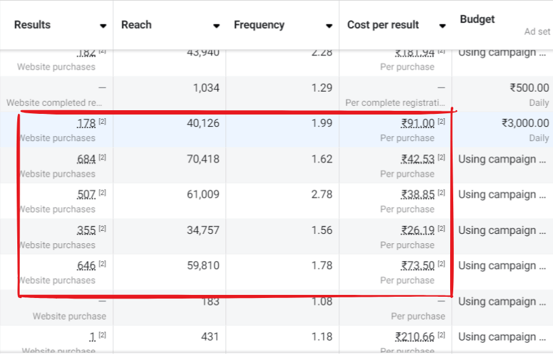Open the 178 website purchases result
The width and height of the screenshot is (553, 354).
[86, 124]
